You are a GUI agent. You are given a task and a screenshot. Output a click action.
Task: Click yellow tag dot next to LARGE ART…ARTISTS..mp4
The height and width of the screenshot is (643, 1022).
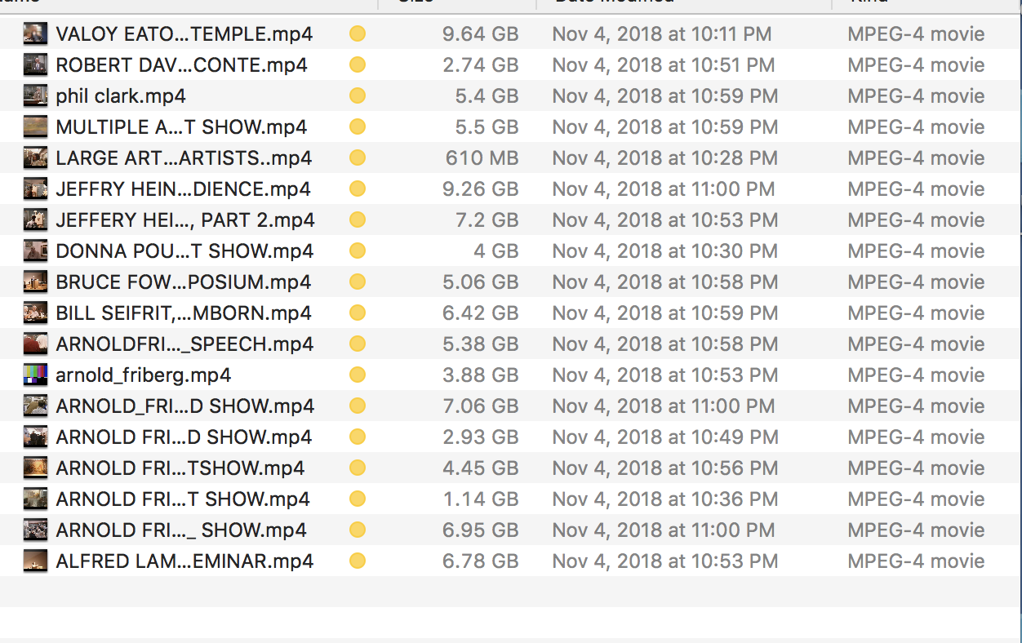pos(357,157)
